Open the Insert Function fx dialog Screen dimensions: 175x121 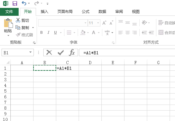pos(72,52)
